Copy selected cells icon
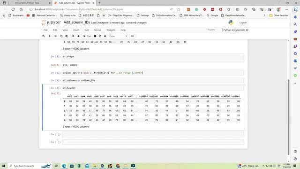The image size is (300, 169). [61, 36]
